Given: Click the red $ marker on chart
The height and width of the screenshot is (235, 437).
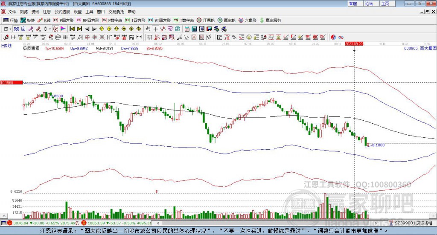Looking at the screenshot, I should pos(157,191).
